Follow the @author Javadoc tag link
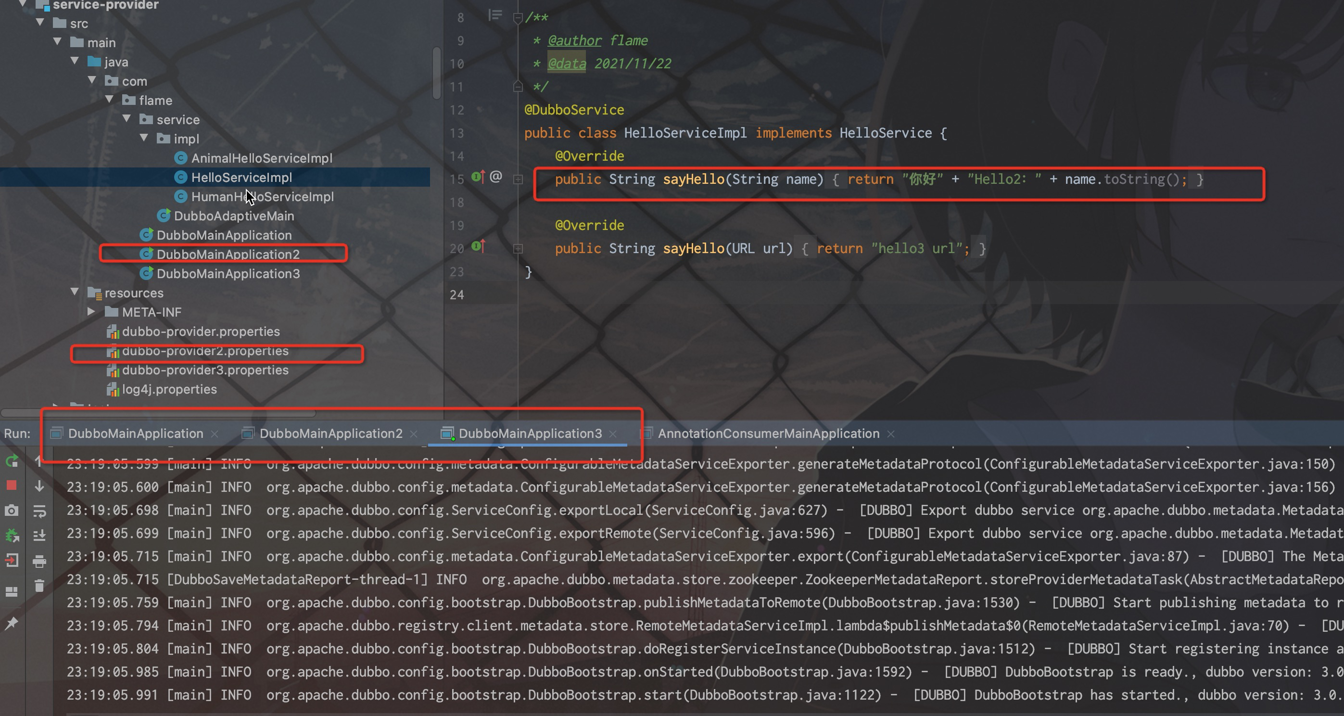 pos(574,41)
